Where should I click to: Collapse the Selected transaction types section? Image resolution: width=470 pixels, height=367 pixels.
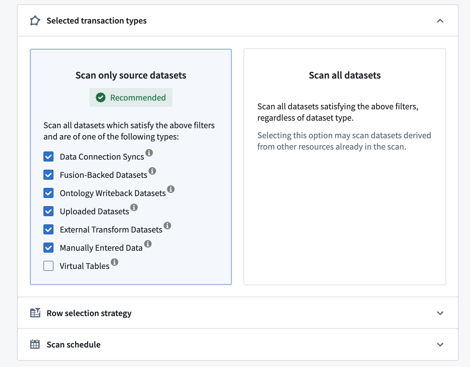click(440, 21)
